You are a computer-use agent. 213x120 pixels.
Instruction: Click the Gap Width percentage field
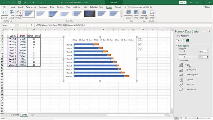(202, 57)
